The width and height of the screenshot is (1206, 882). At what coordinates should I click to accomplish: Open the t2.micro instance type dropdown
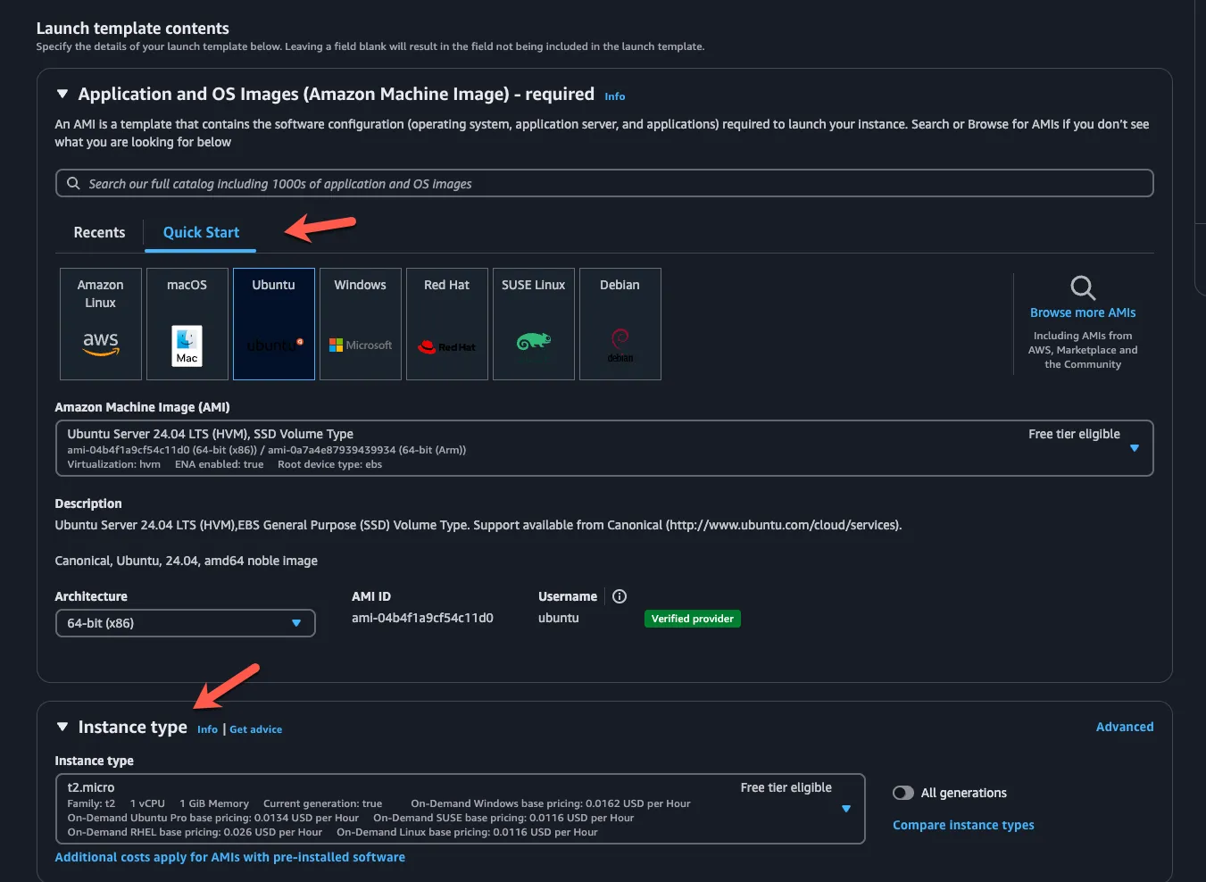(461, 809)
